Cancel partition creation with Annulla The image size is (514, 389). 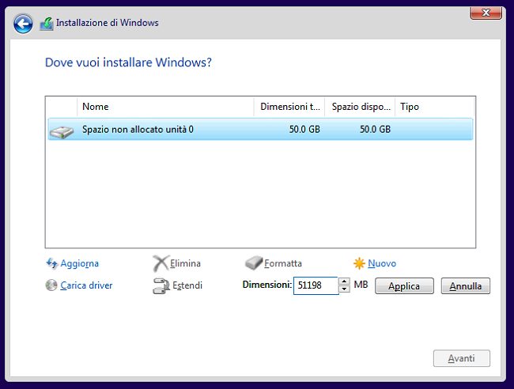point(466,286)
